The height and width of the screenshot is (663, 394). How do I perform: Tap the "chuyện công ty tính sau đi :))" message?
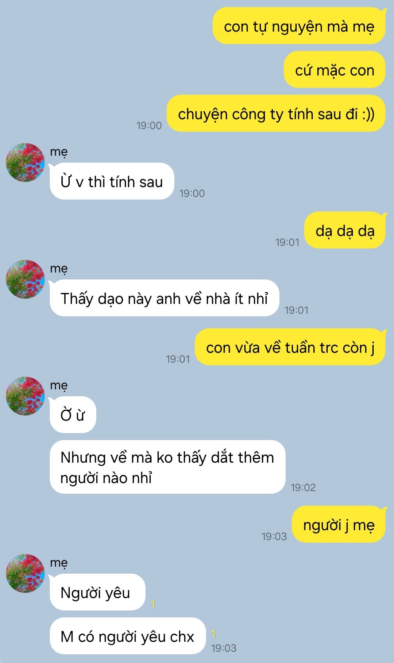276,113
